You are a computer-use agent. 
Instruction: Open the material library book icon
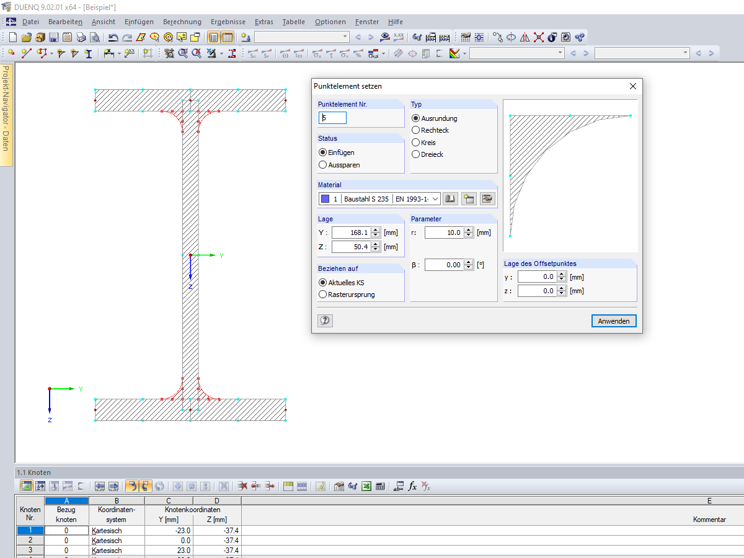451,199
